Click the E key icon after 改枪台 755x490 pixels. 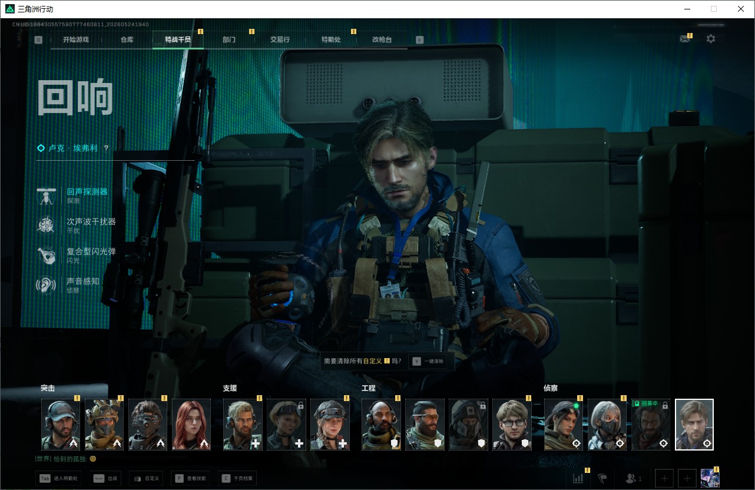coord(419,40)
